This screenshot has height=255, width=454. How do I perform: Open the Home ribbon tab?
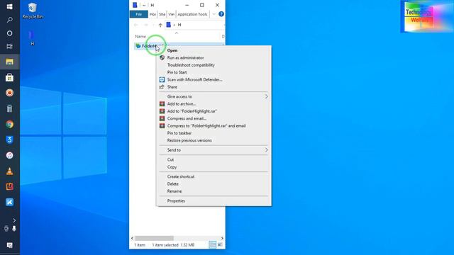coord(153,14)
